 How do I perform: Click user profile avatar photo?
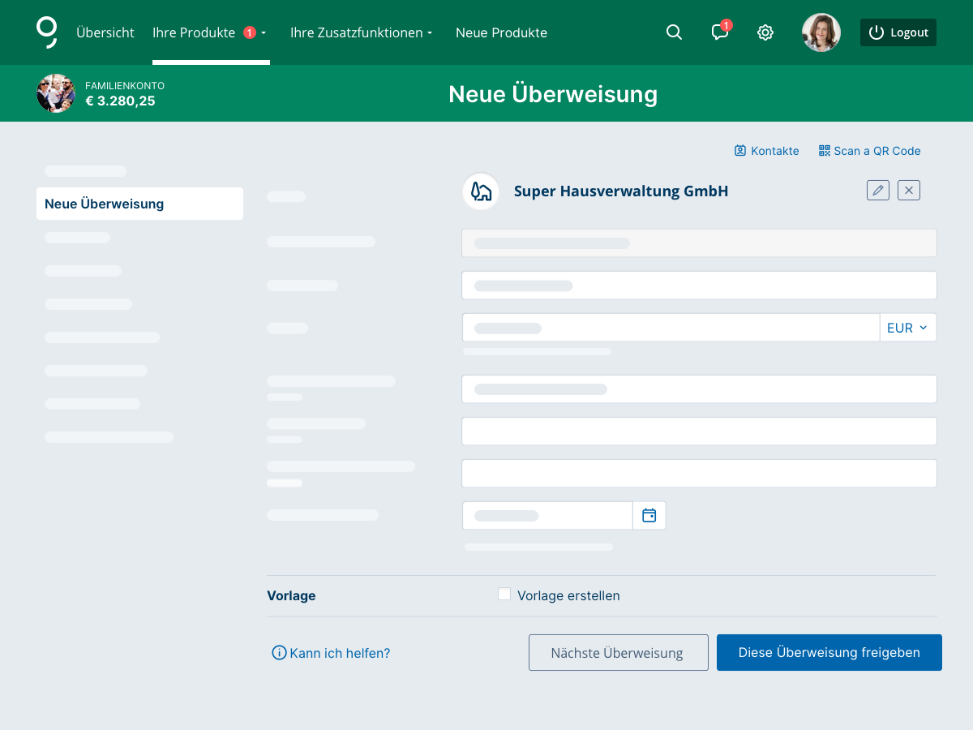click(x=821, y=32)
